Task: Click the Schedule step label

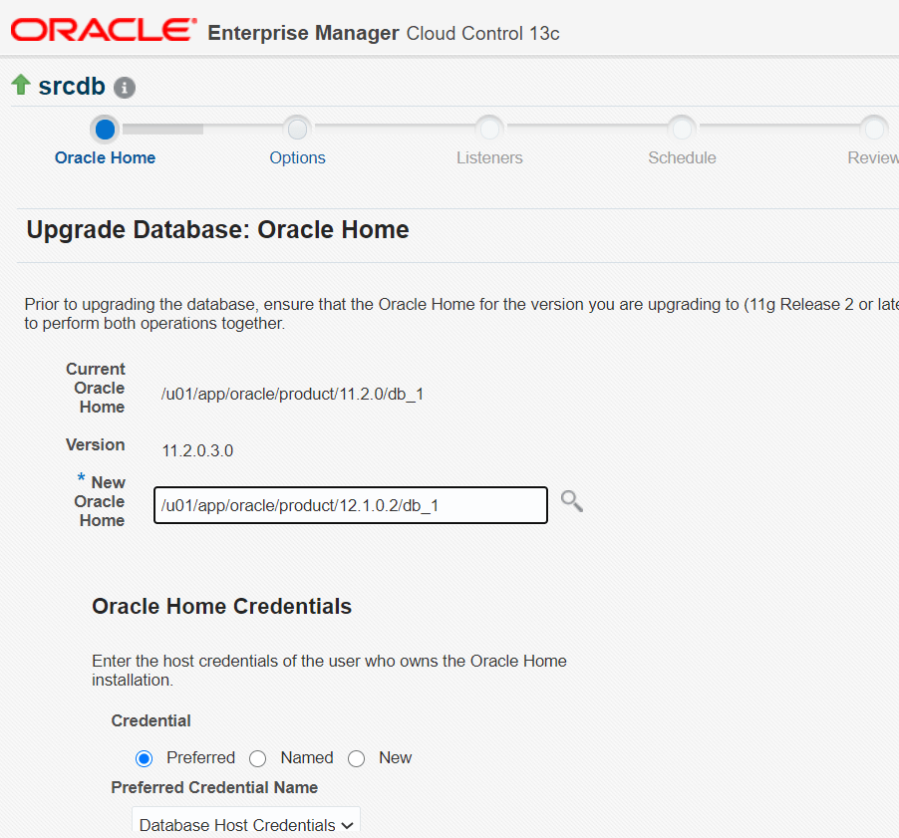Action: pyautogui.click(x=682, y=157)
